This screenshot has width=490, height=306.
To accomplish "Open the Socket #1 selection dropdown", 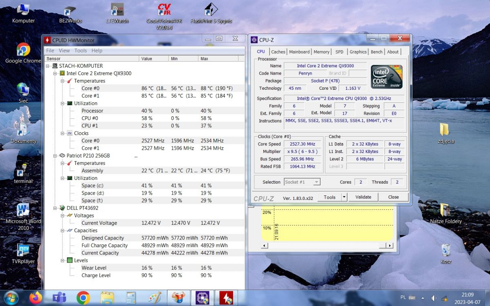I will [x=316, y=182].
